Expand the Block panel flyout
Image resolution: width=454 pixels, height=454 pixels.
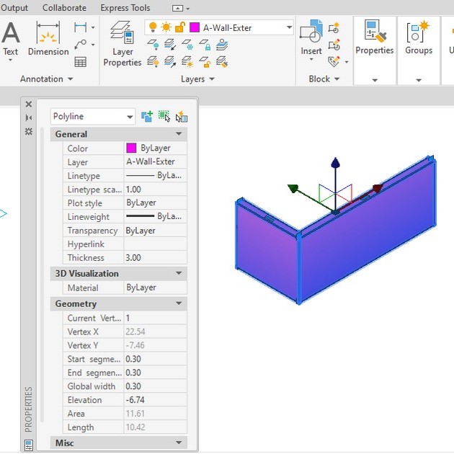coord(324,79)
